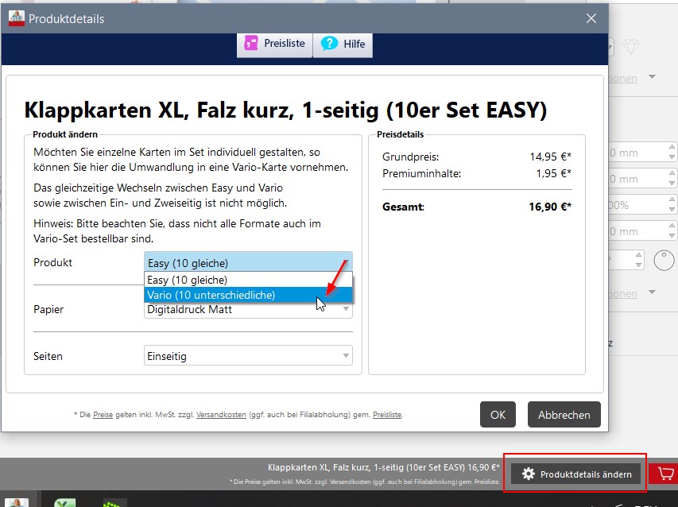Click Grundpreis value 14,95 €*
The width and height of the screenshot is (678, 507).
tap(551, 157)
